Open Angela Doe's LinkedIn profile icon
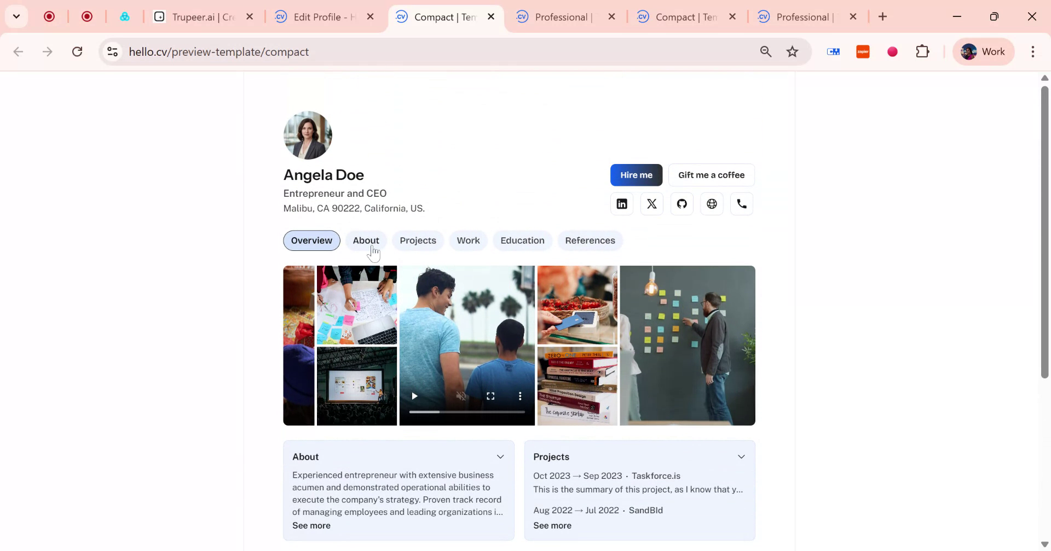The image size is (1051, 551). (x=621, y=203)
